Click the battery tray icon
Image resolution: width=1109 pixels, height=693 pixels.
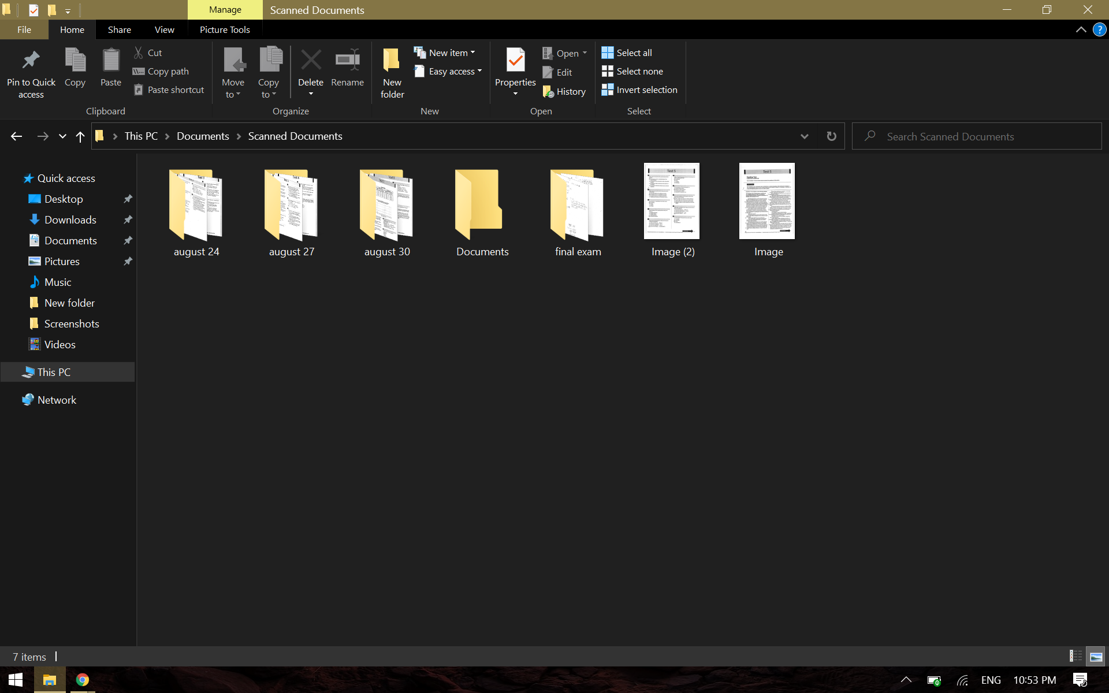tap(933, 680)
